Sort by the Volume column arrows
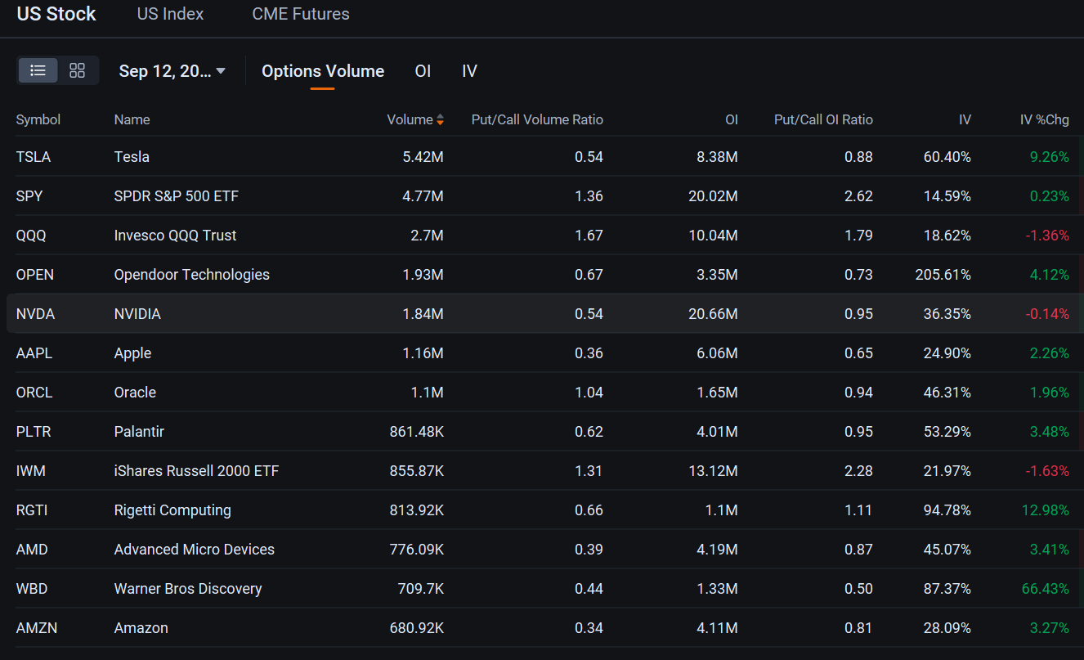 (x=440, y=120)
